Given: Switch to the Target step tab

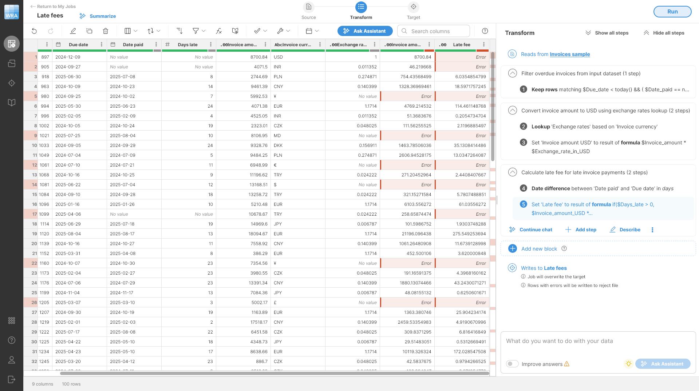Looking at the screenshot, I should tap(413, 11).
